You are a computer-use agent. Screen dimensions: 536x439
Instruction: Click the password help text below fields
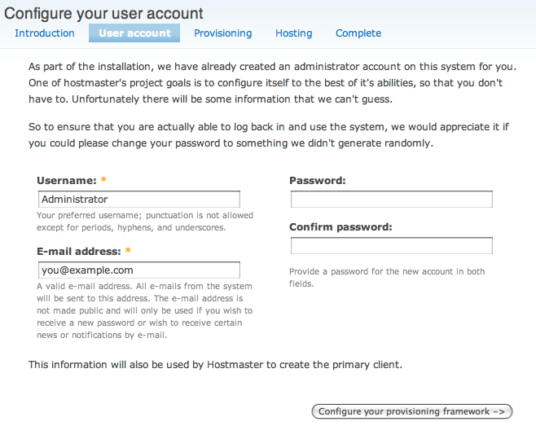point(387,277)
